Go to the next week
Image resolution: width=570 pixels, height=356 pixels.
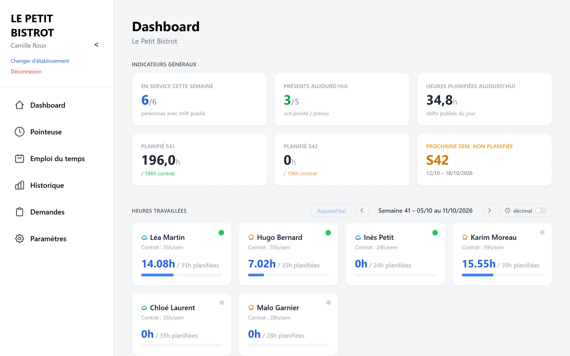point(489,211)
